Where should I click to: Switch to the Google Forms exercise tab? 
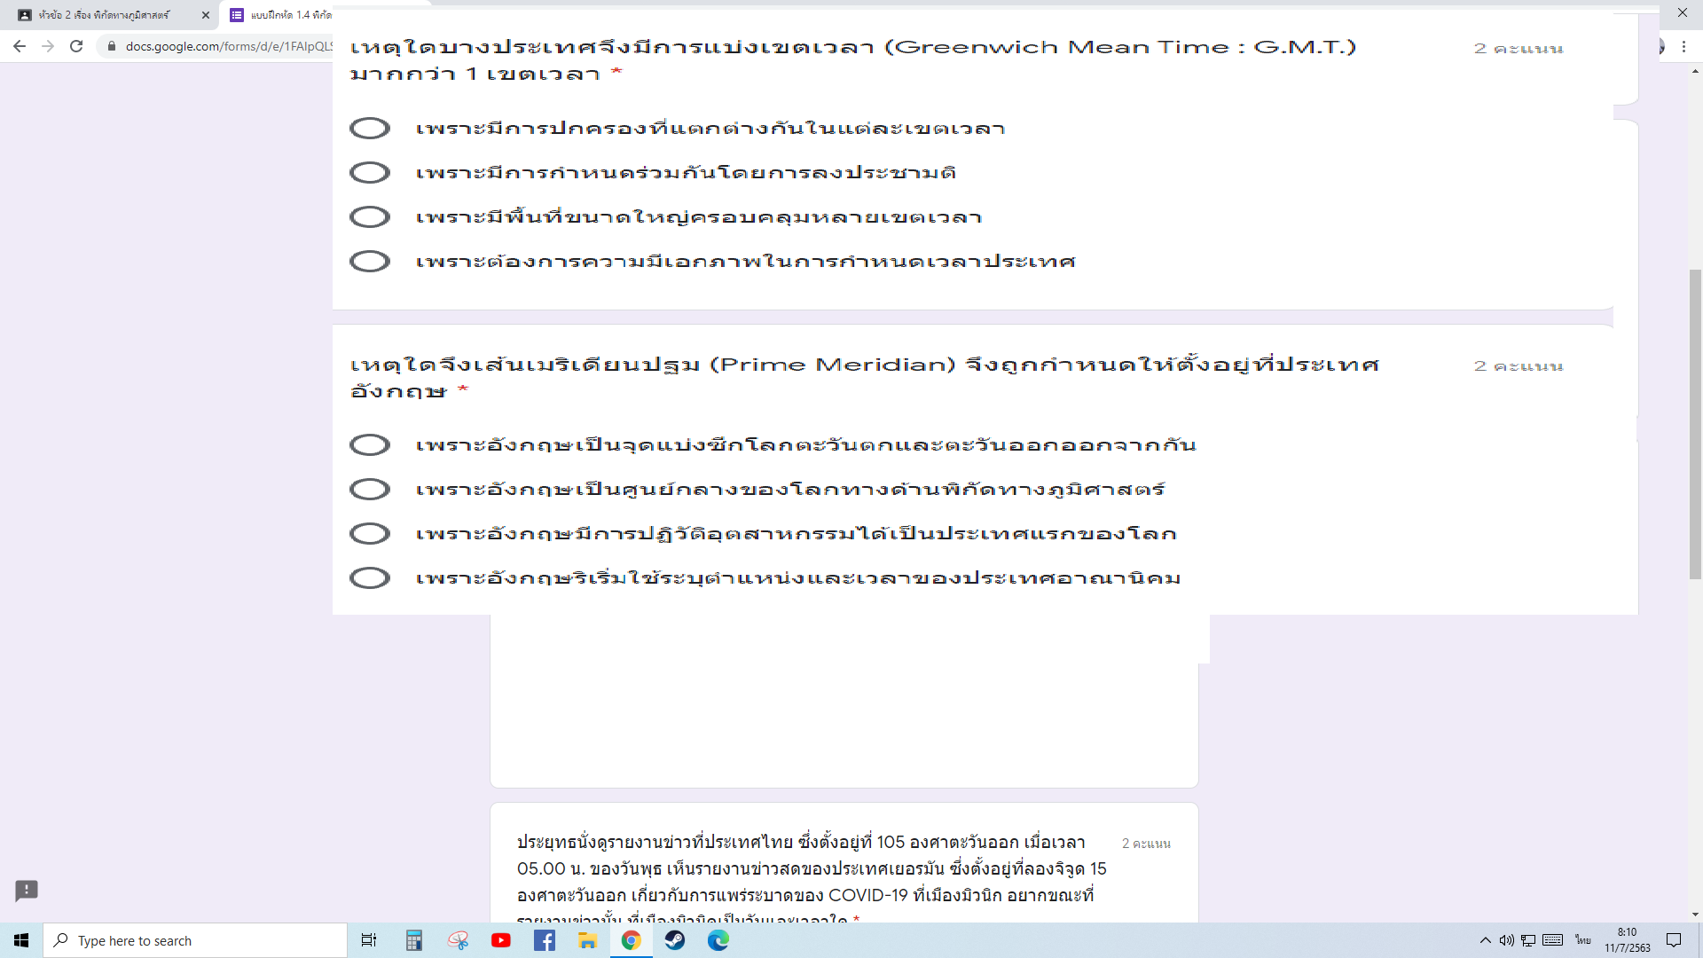284,15
